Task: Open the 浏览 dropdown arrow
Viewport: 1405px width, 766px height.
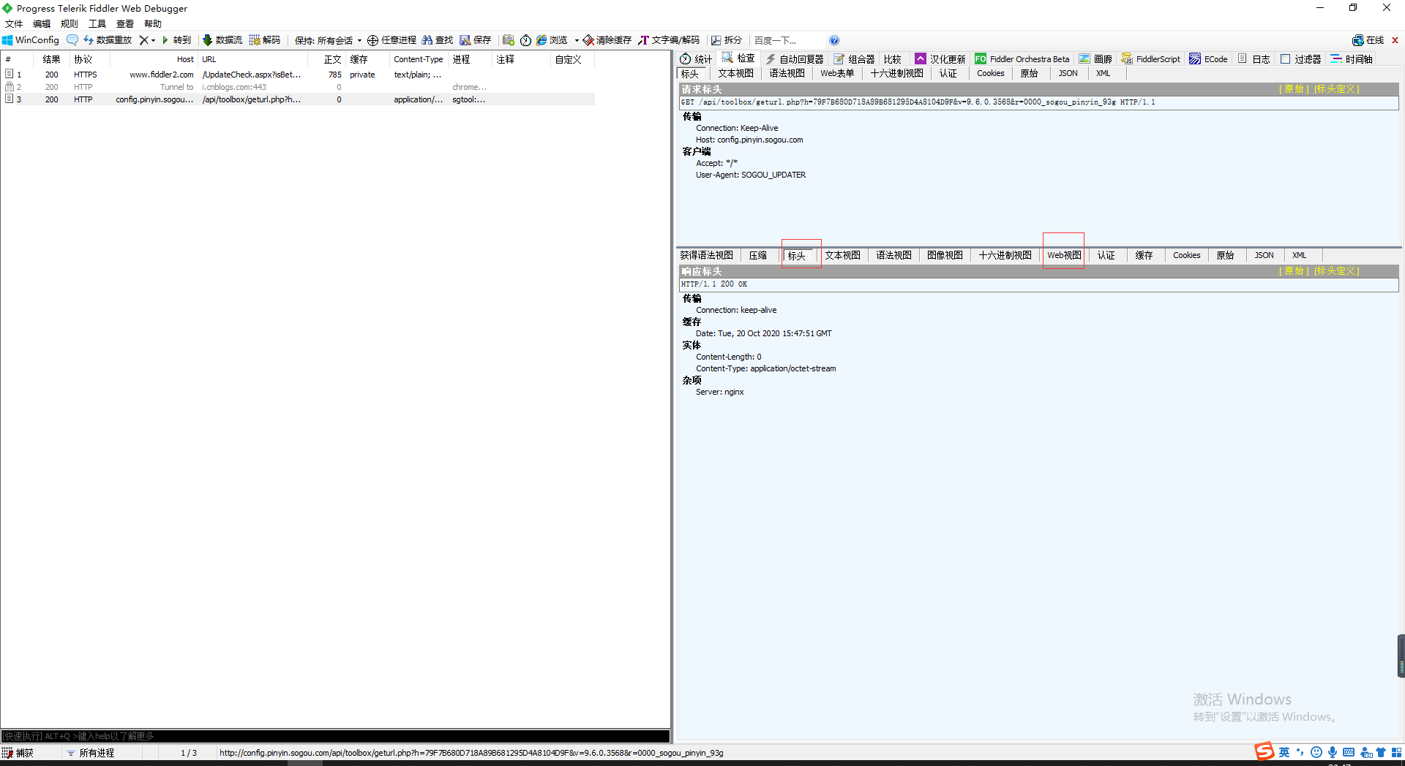Action: [x=577, y=40]
